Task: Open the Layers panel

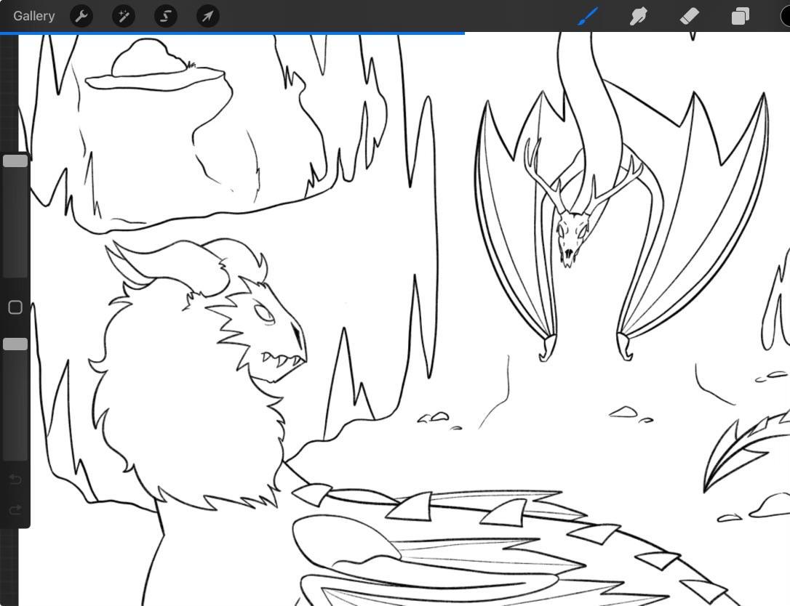Action: point(740,16)
